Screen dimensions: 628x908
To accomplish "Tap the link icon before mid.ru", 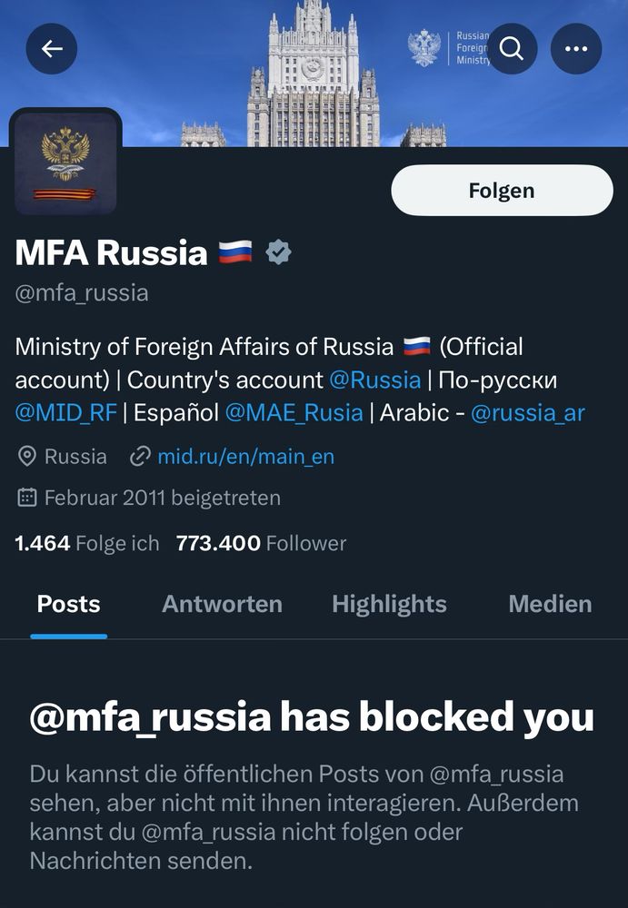I will click(x=140, y=457).
